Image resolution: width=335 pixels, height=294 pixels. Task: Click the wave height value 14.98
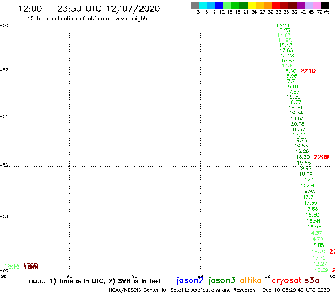(x=285, y=40)
